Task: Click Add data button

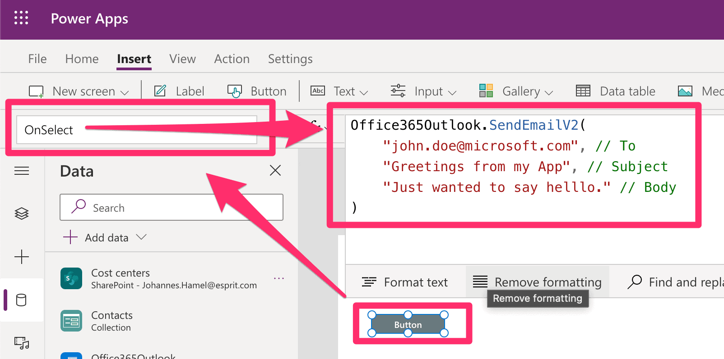Action: click(105, 237)
